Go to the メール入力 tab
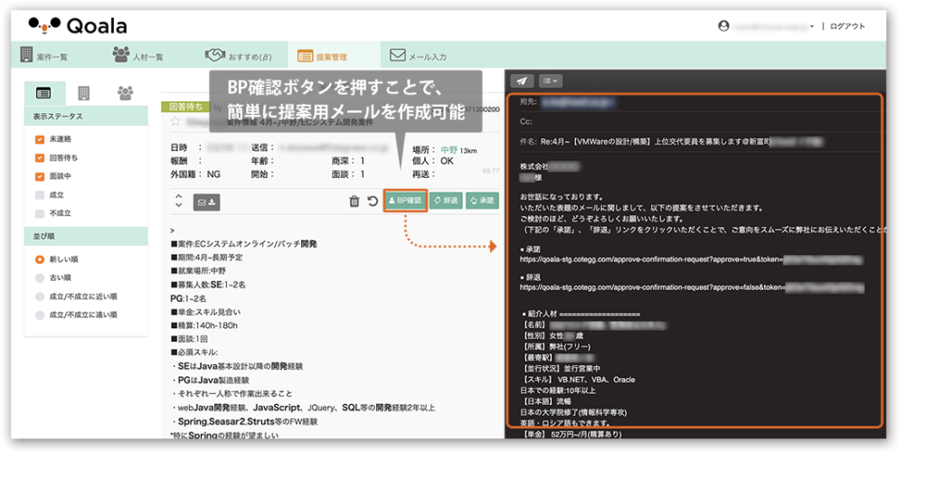This screenshot has height=480, width=926. [x=419, y=56]
